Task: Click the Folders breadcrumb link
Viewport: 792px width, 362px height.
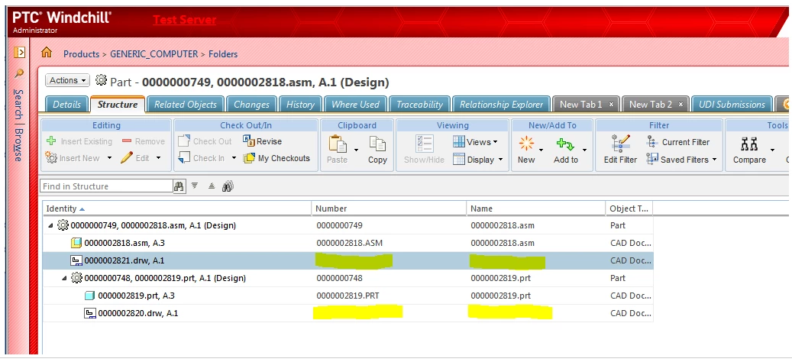Action: pyautogui.click(x=223, y=54)
